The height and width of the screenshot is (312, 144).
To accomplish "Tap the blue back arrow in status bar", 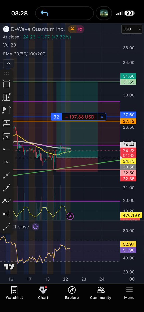I will coord(45,13).
